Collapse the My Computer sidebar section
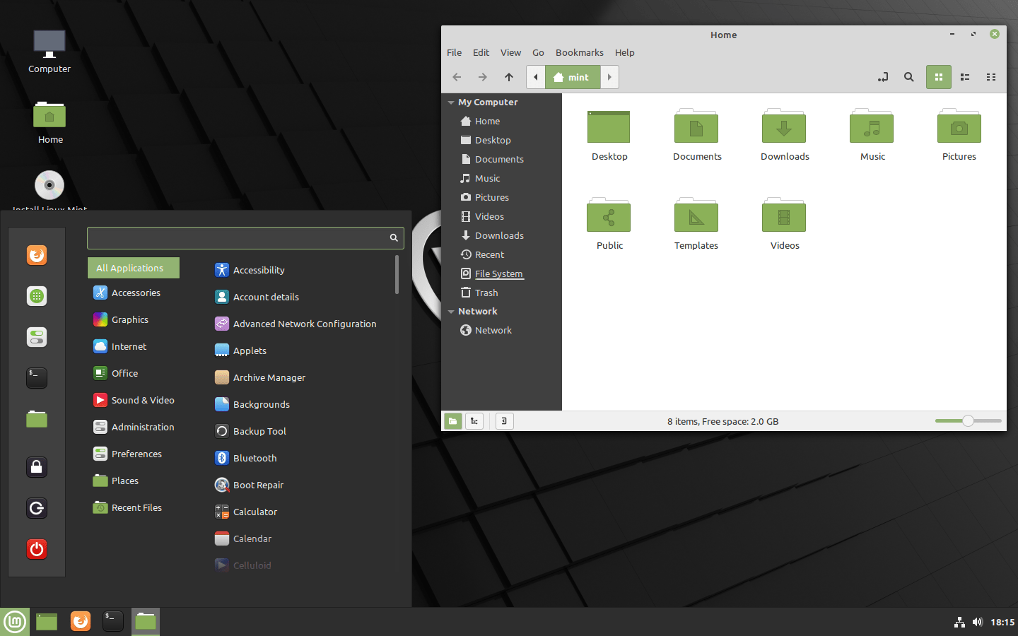The height and width of the screenshot is (636, 1018). pyautogui.click(x=451, y=102)
